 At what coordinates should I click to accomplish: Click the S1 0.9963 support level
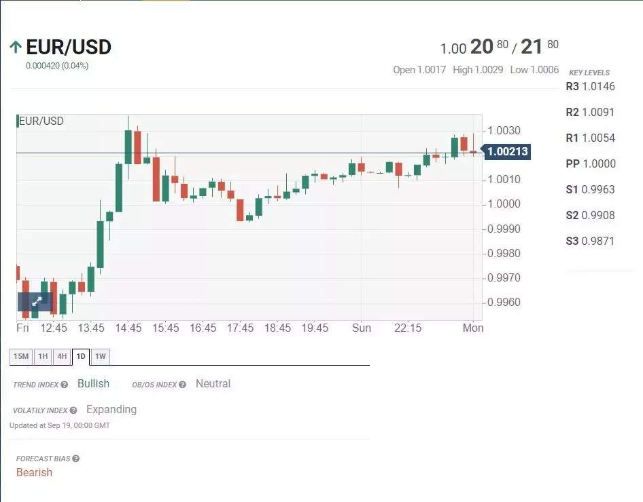click(x=590, y=189)
